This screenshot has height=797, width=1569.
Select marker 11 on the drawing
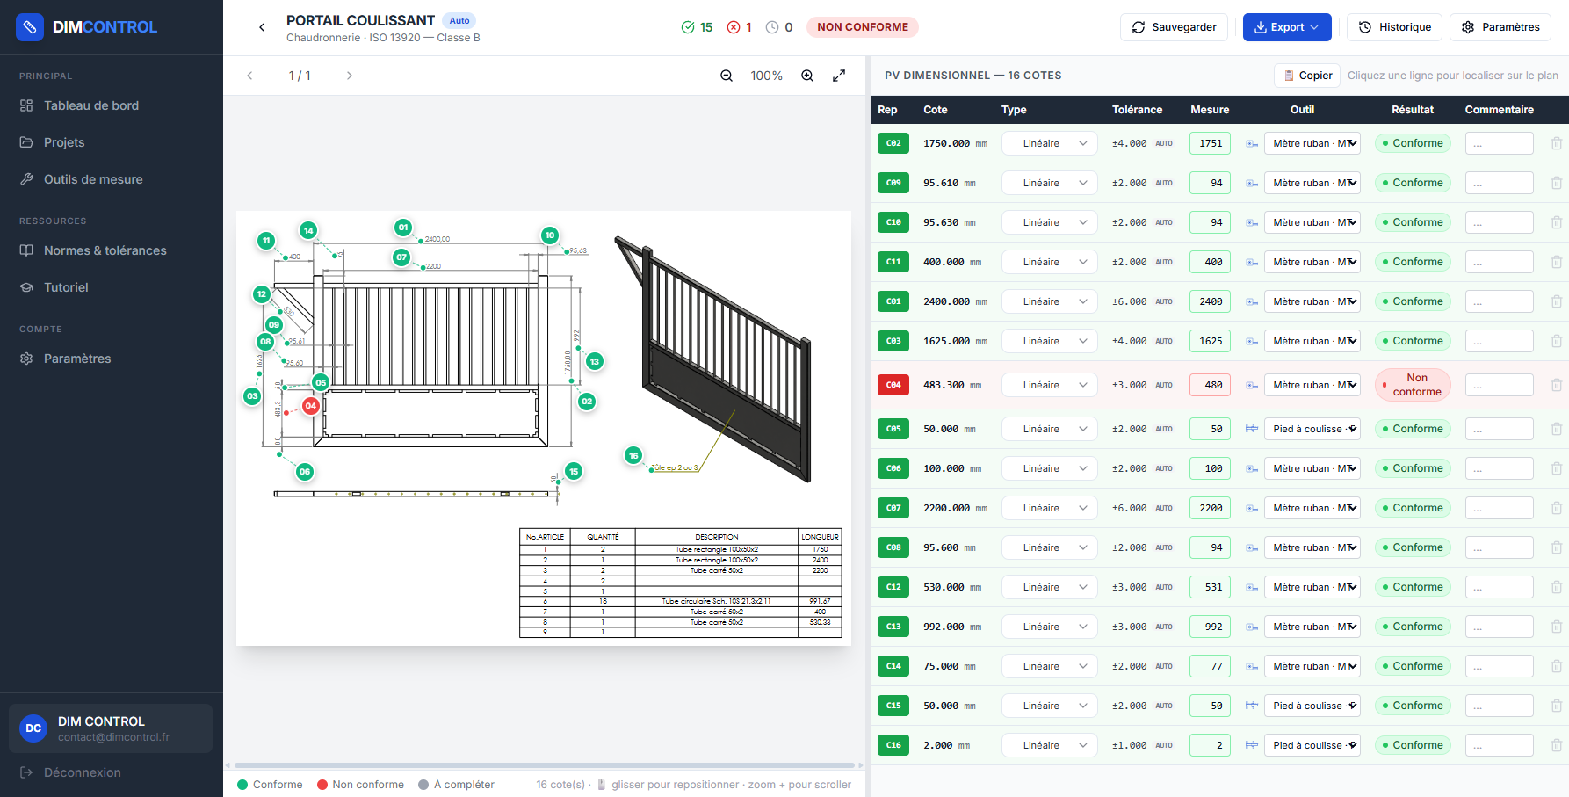[266, 240]
